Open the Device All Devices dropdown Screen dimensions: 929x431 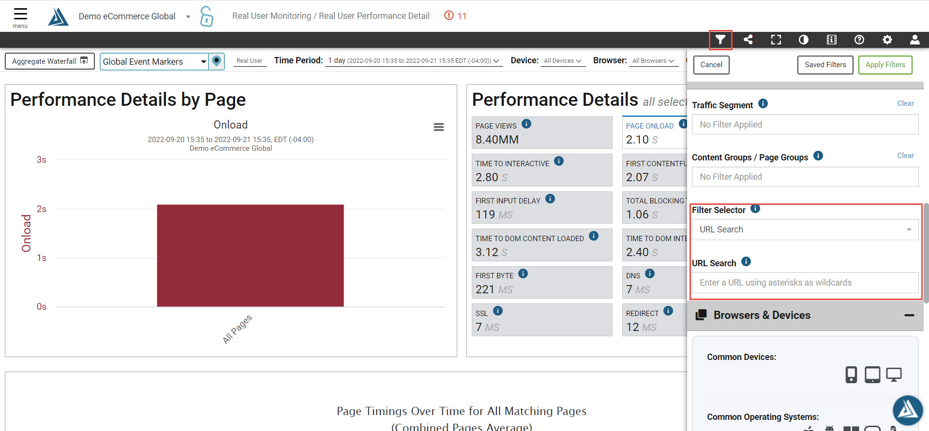(563, 61)
